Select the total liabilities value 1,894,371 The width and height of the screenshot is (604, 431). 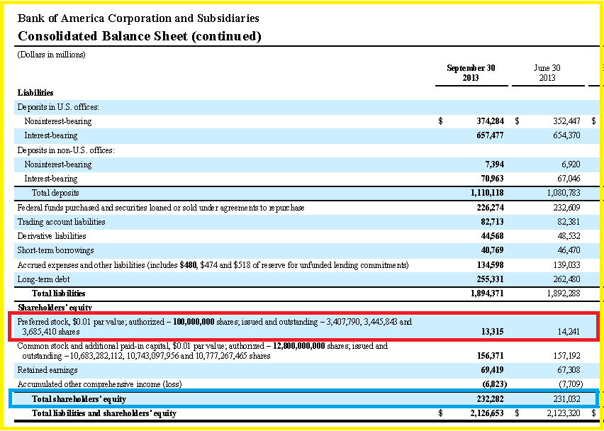(x=487, y=293)
